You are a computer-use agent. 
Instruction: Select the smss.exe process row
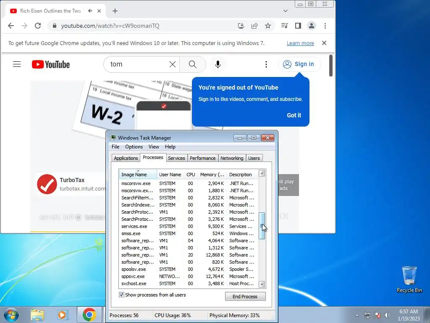(189, 233)
